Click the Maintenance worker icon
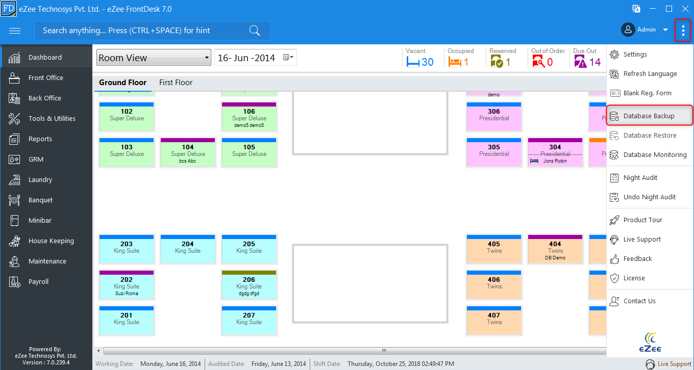 pyautogui.click(x=14, y=261)
